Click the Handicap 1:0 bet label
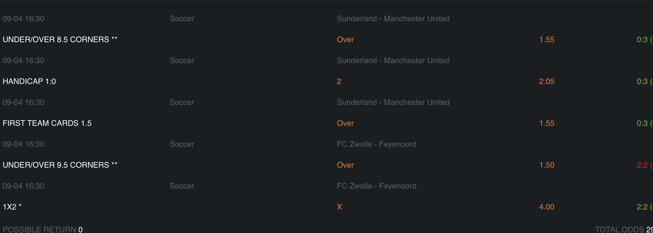Viewport: 653px width, 233px height. [x=29, y=81]
